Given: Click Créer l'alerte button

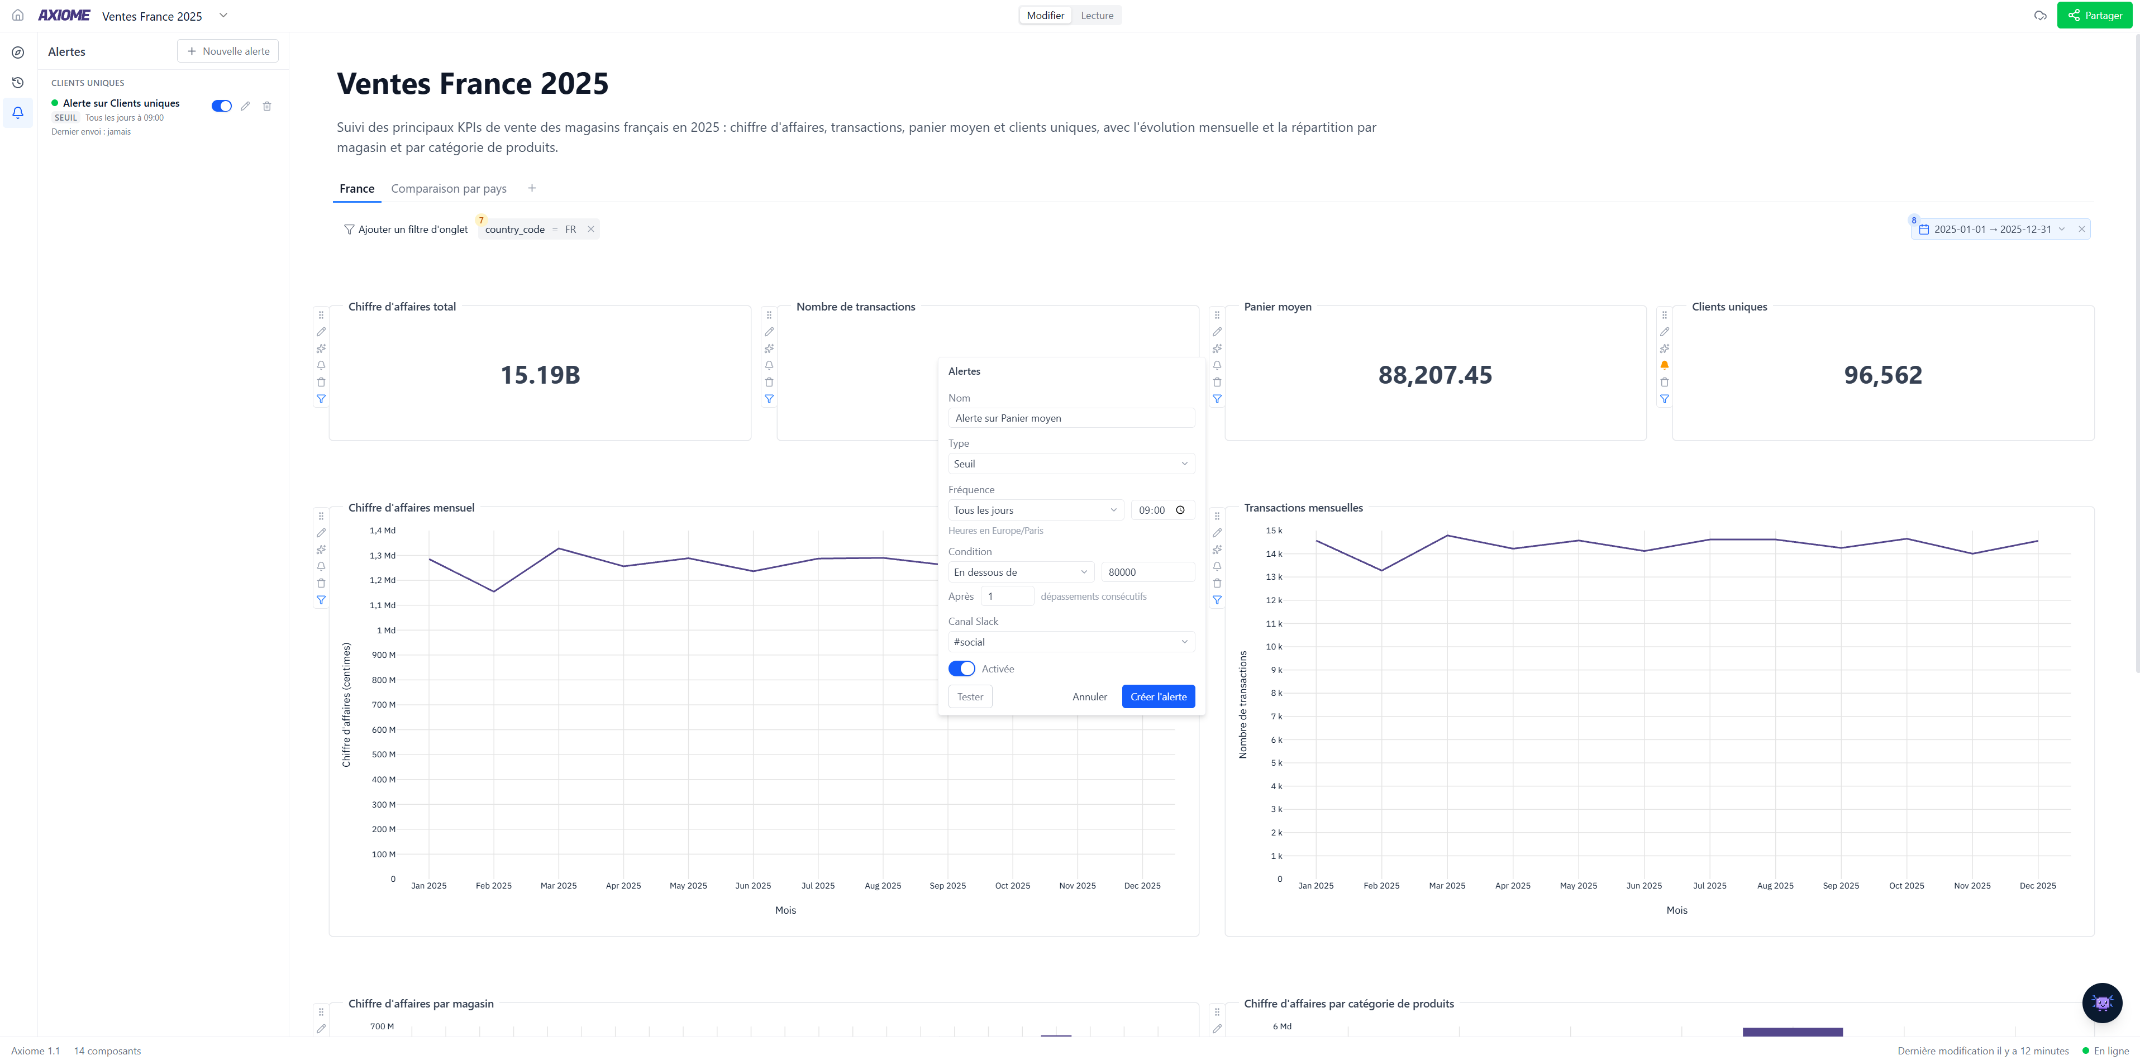Looking at the screenshot, I should coord(1158,696).
